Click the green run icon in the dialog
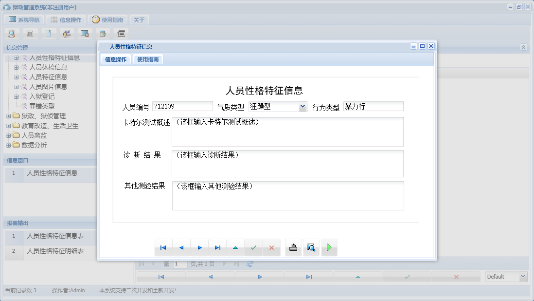Image resolution: width=534 pixels, height=301 pixels. tap(329, 247)
